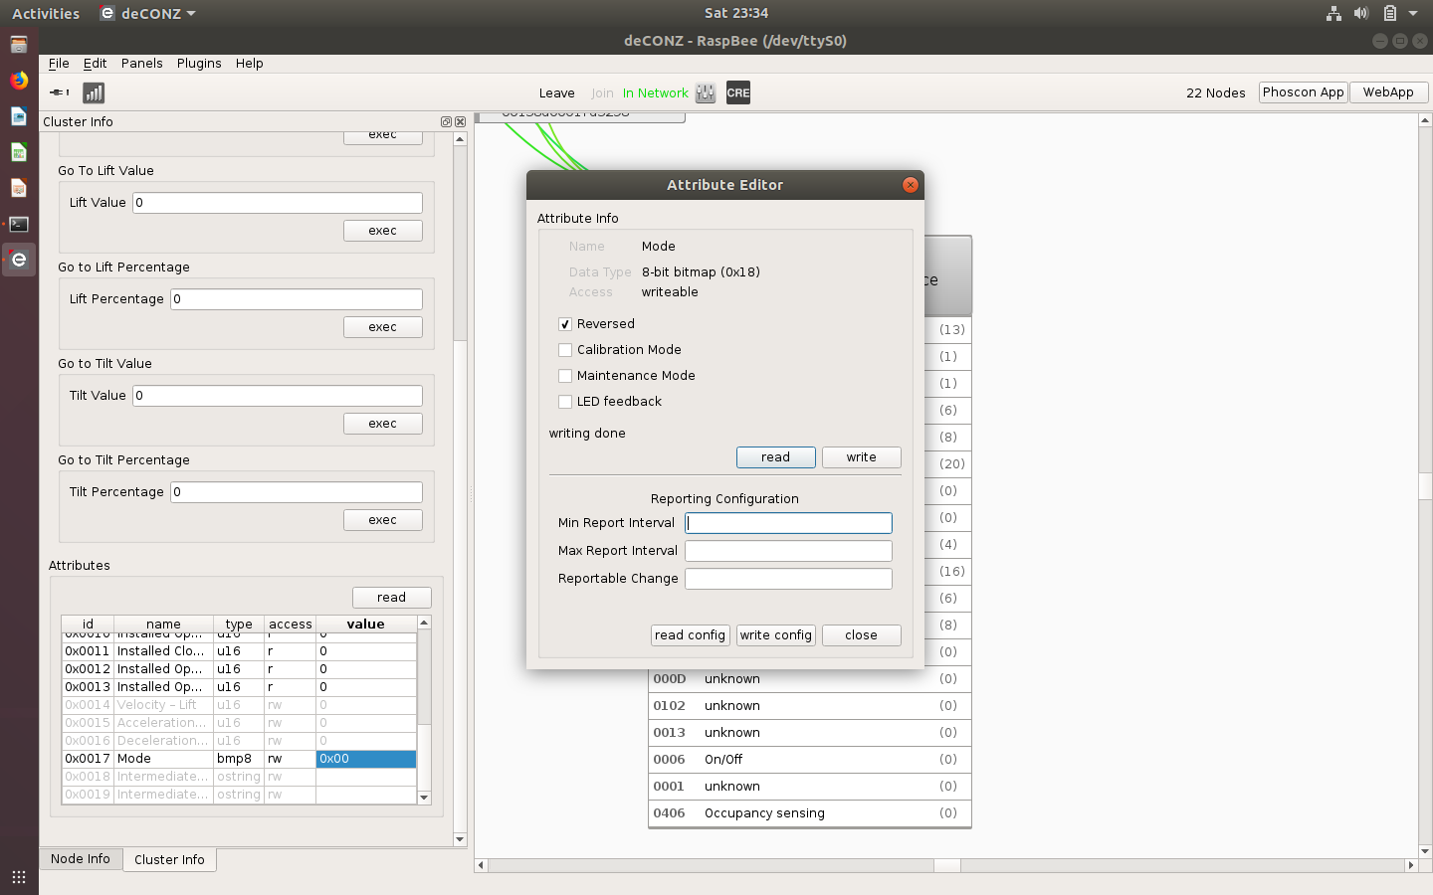The height and width of the screenshot is (895, 1433).
Task: Click exec under Go To Lift Value
Action: 382,231
